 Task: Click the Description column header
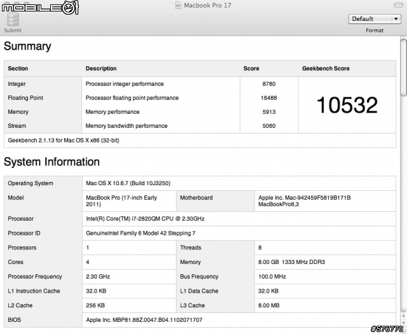[101, 69]
